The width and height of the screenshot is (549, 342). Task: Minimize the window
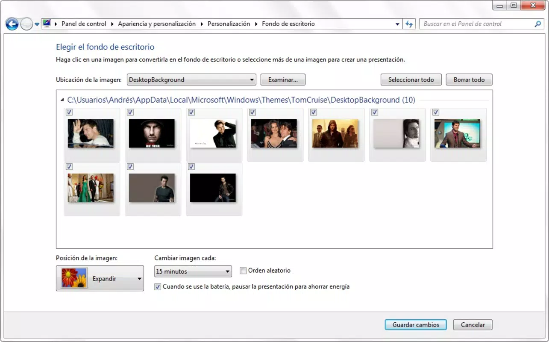pyautogui.click(x=499, y=5)
